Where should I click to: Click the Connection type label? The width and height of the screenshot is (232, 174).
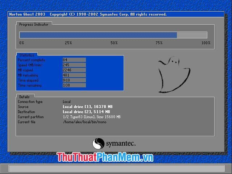[x=30, y=102]
